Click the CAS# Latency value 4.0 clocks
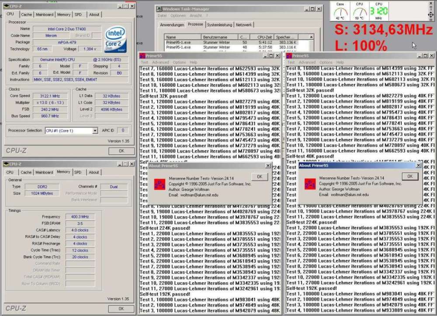 pyautogui.click(x=80, y=230)
